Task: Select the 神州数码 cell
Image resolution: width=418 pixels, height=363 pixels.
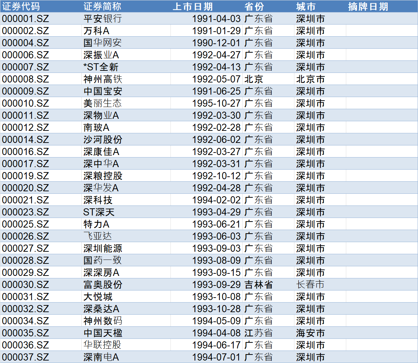Action: tap(126, 321)
